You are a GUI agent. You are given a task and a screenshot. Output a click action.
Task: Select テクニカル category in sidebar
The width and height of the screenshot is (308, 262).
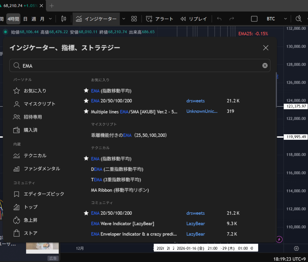tap(35, 156)
